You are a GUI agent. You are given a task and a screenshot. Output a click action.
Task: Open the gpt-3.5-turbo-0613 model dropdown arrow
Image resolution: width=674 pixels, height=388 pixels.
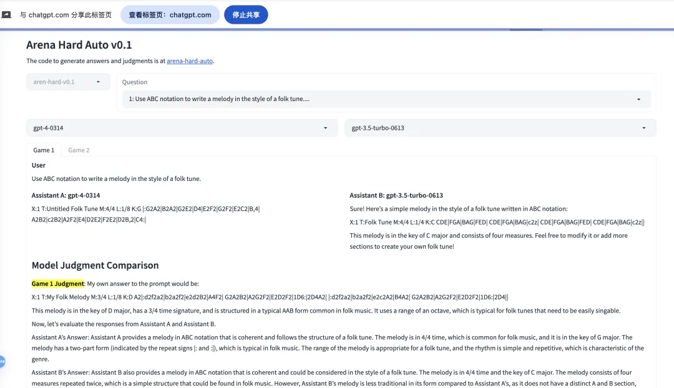point(643,128)
